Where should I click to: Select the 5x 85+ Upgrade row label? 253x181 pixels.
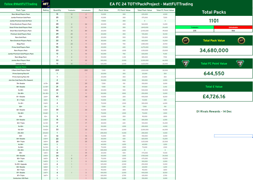click(x=21, y=164)
